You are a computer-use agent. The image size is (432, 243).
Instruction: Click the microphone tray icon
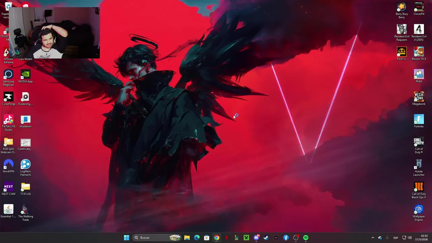[x=387, y=238]
